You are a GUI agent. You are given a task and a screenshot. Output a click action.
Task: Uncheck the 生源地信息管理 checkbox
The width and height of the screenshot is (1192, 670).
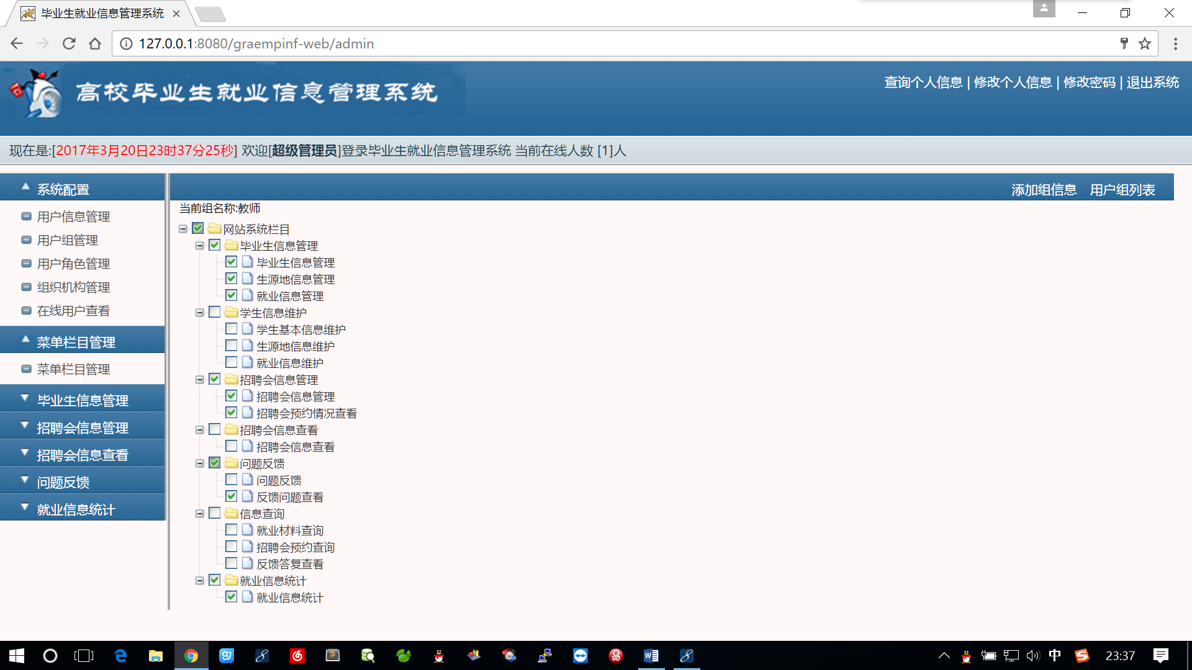231,279
